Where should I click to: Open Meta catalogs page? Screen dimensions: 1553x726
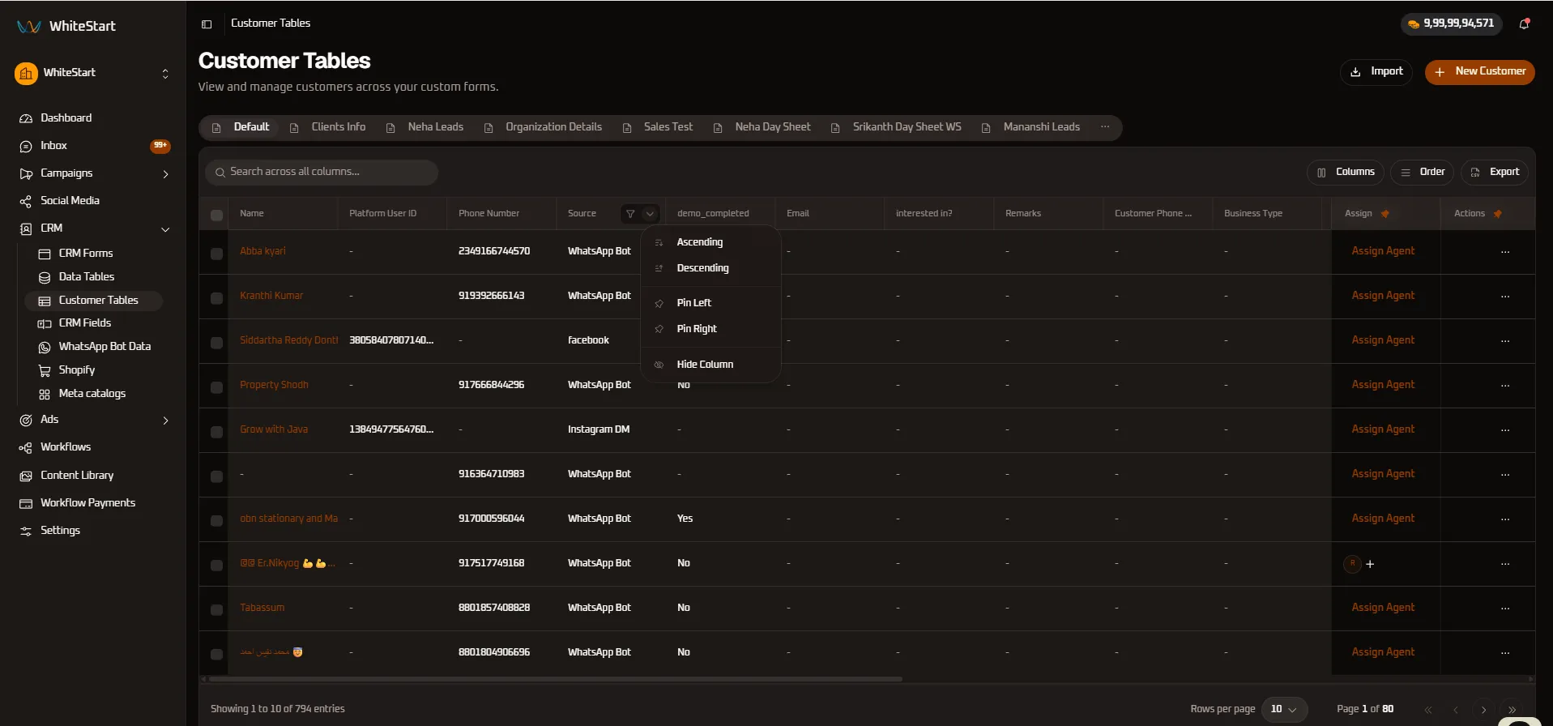tap(92, 394)
